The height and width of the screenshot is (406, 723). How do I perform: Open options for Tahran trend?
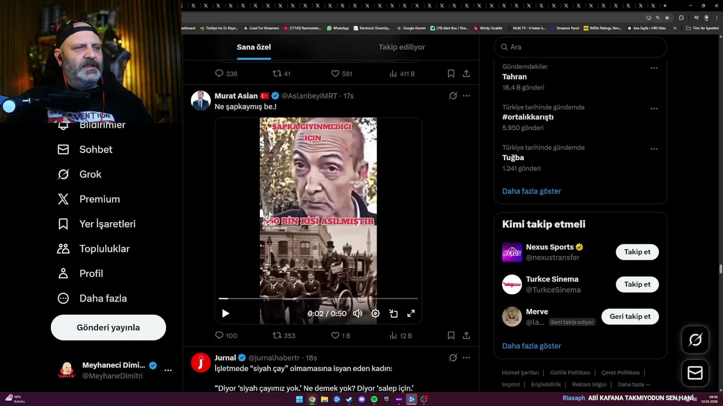coord(654,68)
